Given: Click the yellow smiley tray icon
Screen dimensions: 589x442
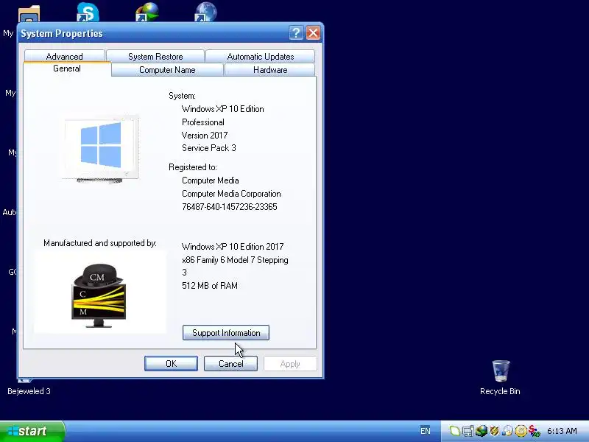Looking at the screenshot, I should 521,431.
